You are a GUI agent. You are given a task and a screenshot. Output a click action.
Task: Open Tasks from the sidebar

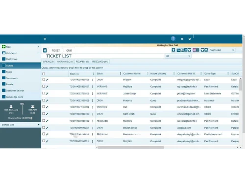[x=21, y=72]
